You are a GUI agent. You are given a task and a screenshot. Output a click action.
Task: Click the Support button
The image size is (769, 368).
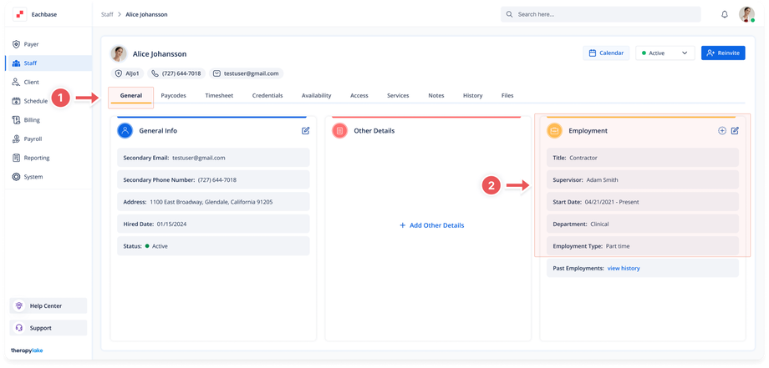tap(48, 328)
